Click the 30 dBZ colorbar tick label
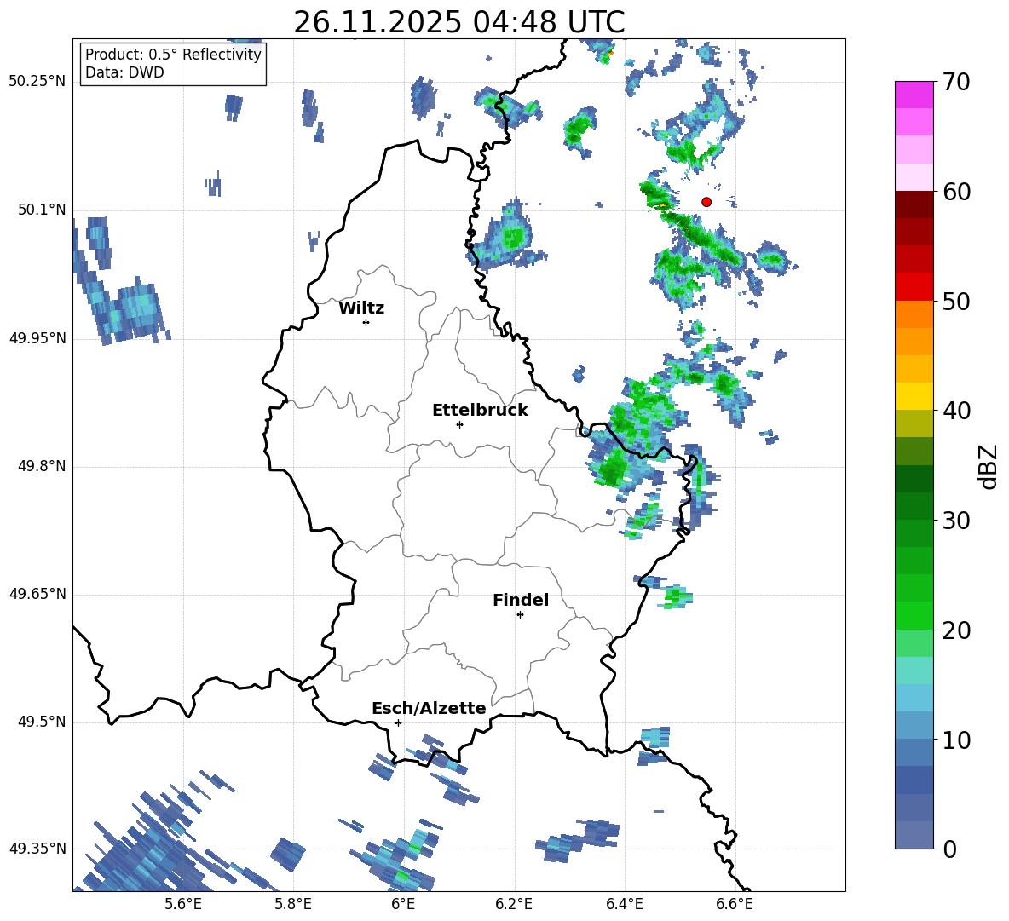Screen dimensions: 1009x921 tap(956, 521)
